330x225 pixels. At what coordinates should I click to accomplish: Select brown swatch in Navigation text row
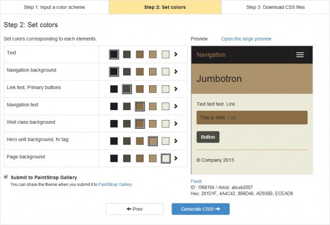pyautogui.click(x=140, y=106)
